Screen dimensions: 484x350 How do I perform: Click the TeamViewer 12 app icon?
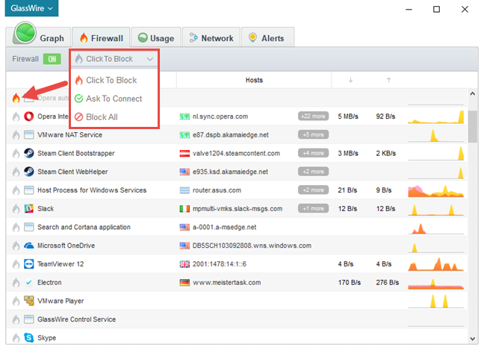click(29, 264)
